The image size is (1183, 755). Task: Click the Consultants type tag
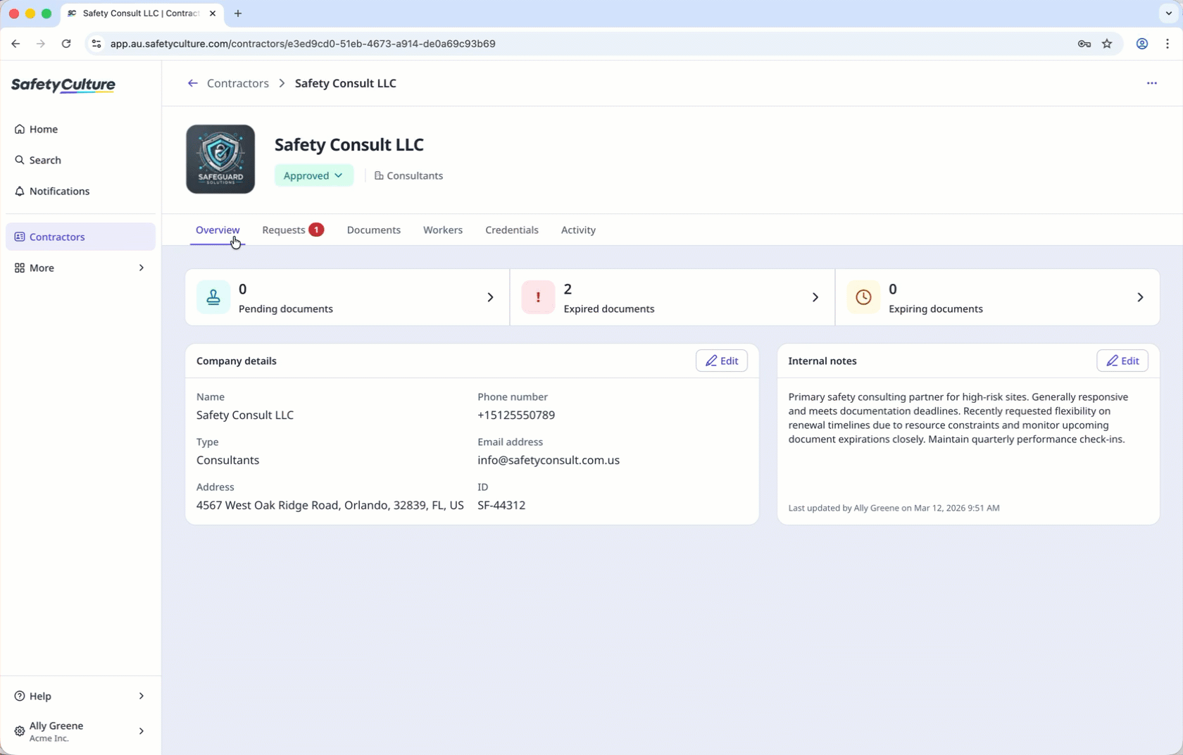pos(408,175)
